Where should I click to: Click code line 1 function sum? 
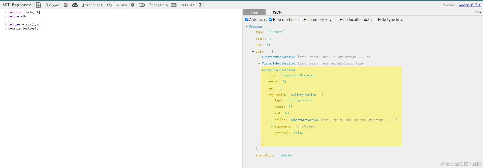tap(24, 12)
